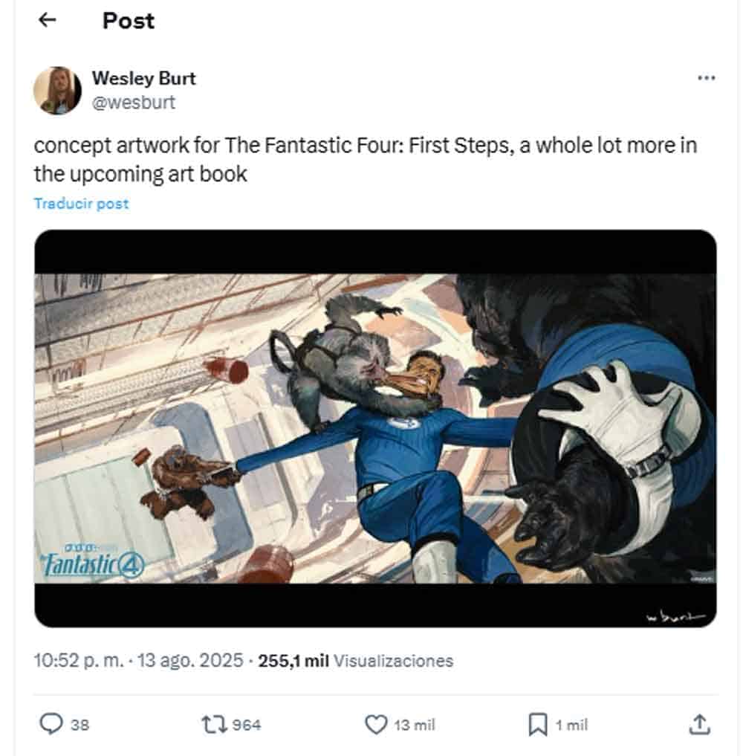
Task: Open the more options ellipsis menu
Action: click(707, 78)
